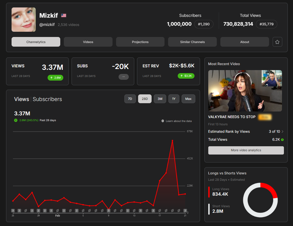The image size is (293, 226).
Task: Click the green $3.3K change badge in EST REV
Action: tap(186, 76)
